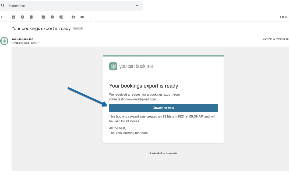The width and height of the screenshot is (289, 181).
Task: Delete the email with the trash icon
Action: (31, 17)
